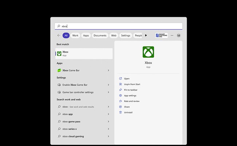
Task: Open the Xbox Game Bar result
Action: (x=84, y=70)
